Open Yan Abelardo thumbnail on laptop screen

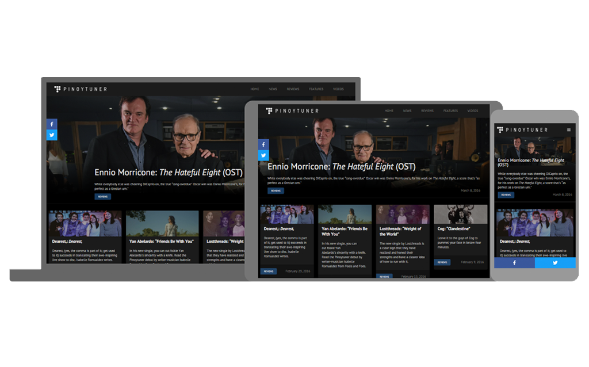point(162,224)
